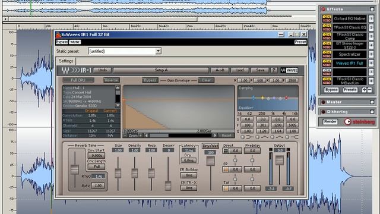Click the Dithering section indicator light
This screenshot has height=214, width=380.
[x=323, y=112]
